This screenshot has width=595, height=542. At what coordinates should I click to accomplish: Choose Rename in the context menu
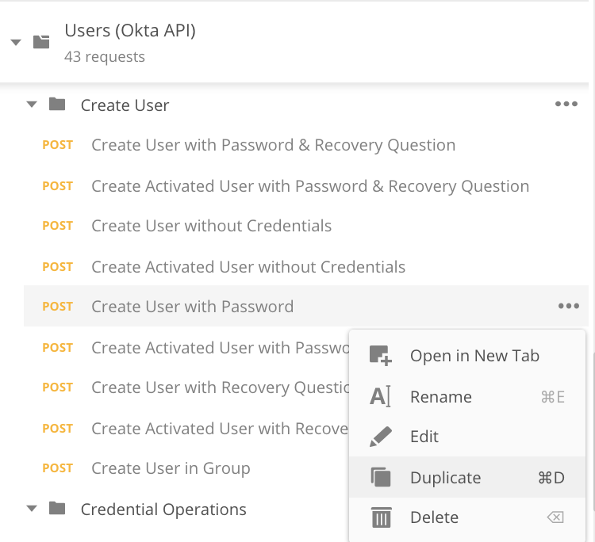[440, 397]
